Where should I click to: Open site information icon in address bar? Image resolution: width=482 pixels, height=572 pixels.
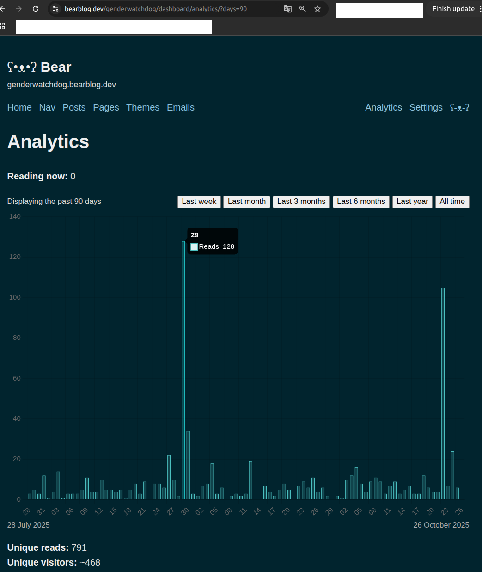(x=55, y=9)
